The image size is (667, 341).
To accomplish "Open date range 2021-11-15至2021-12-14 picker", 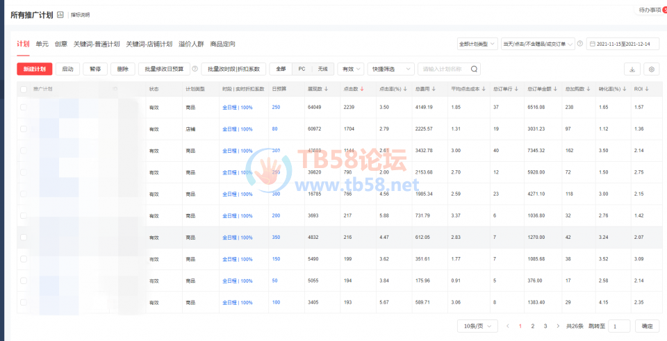I will tap(623, 44).
